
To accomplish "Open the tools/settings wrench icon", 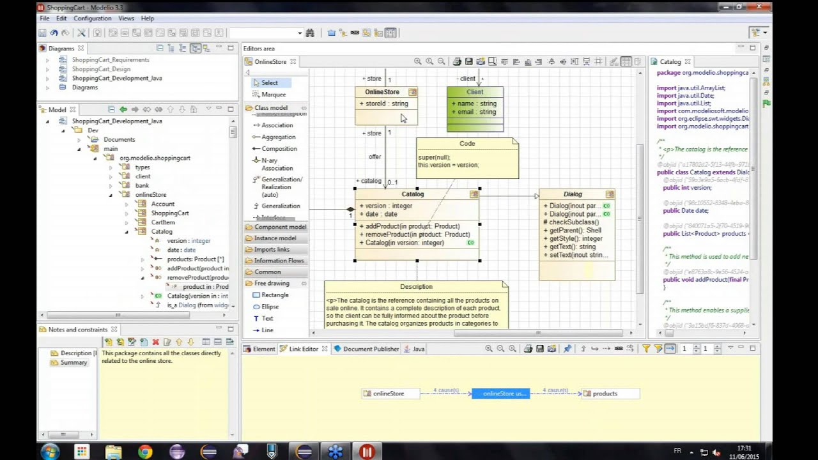I will pyautogui.click(x=82, y=33).
